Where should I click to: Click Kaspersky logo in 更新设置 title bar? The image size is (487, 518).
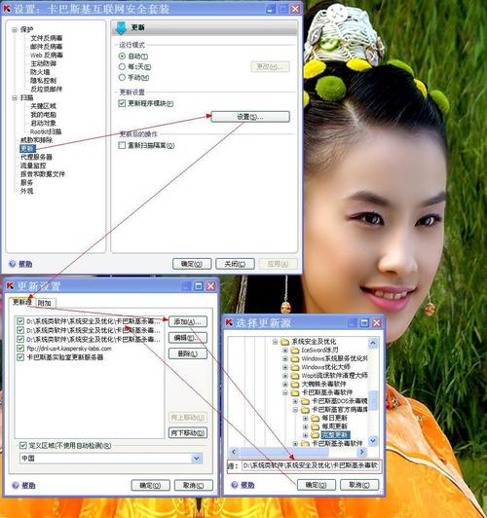click(10, 285)
